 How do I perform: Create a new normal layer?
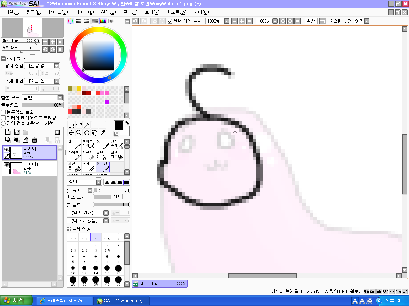pyautogui.click(x=8, y=132)
